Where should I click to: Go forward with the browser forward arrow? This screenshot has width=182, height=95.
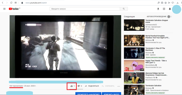point(7,3)
